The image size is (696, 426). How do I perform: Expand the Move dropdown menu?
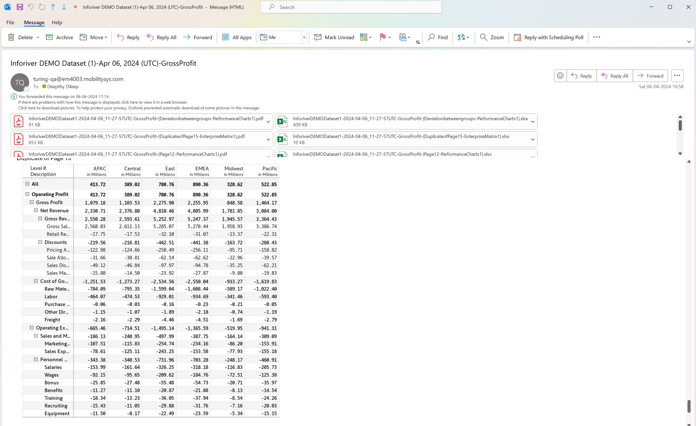[106, 37]
